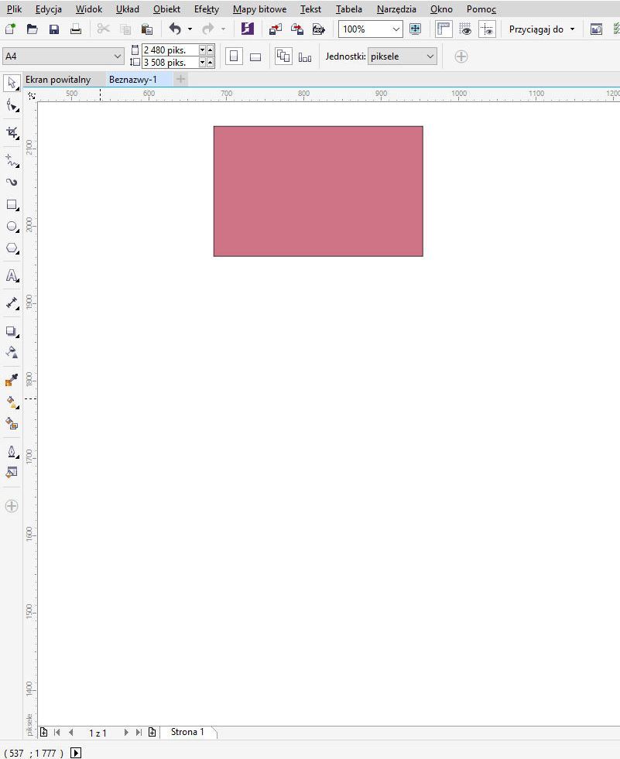
Task: Toggle rulers display button
Action: tap(444, 29)
